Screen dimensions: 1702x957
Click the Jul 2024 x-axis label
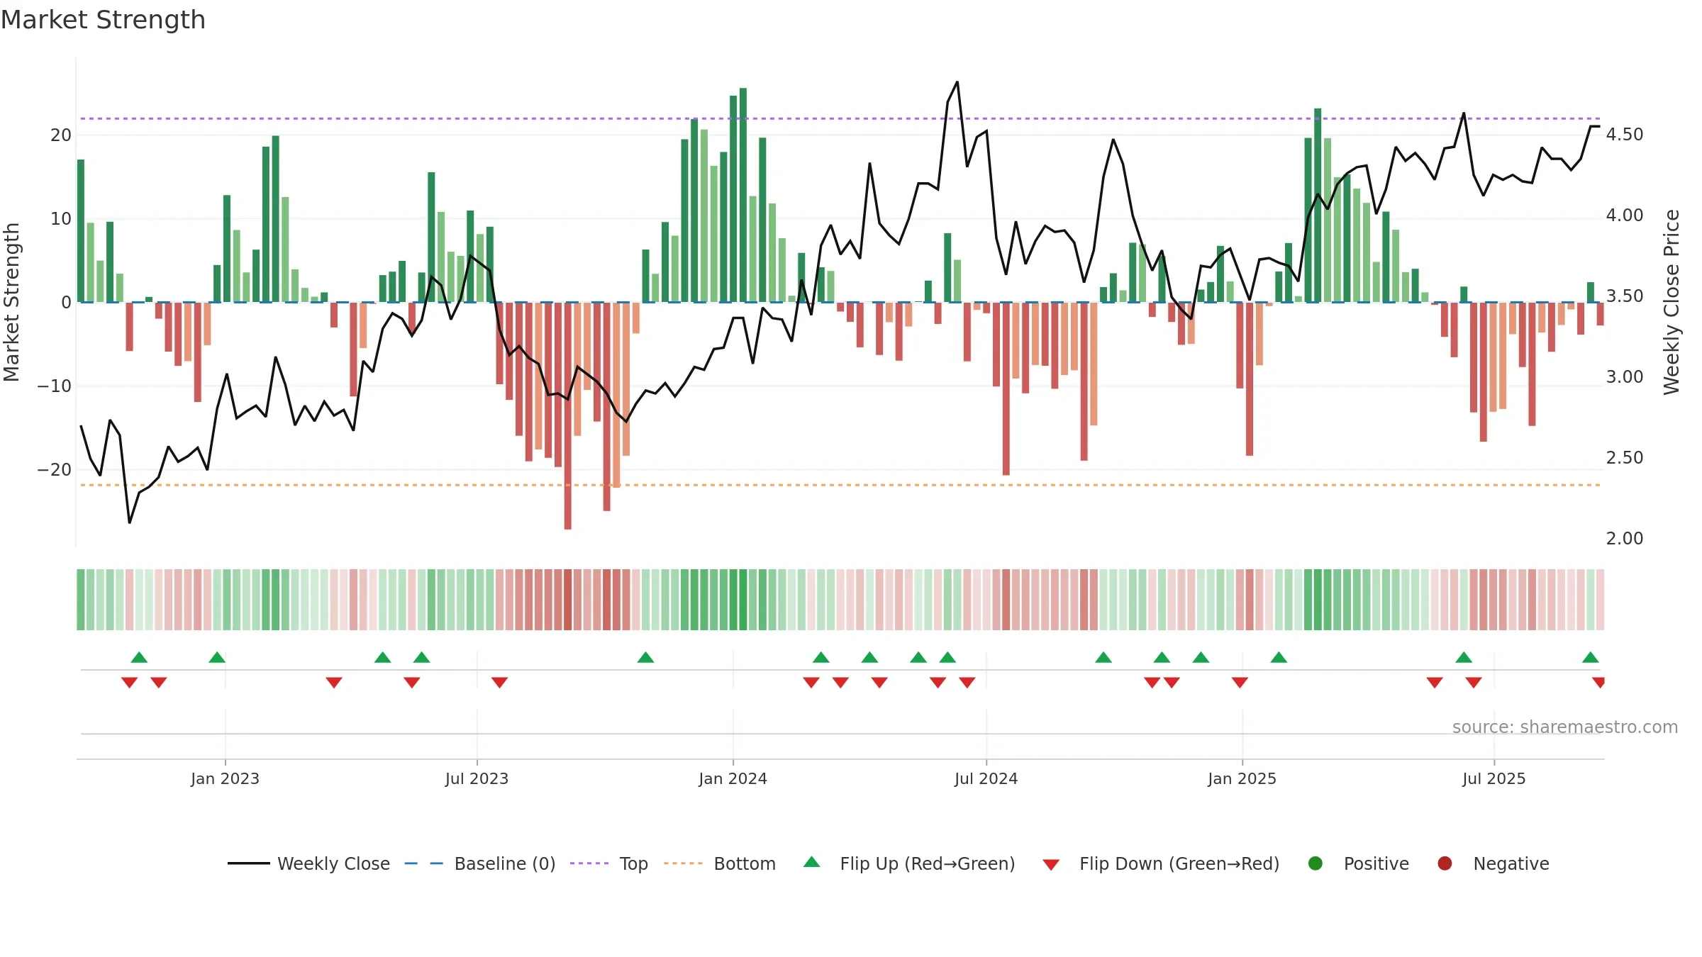pos(986,778)
